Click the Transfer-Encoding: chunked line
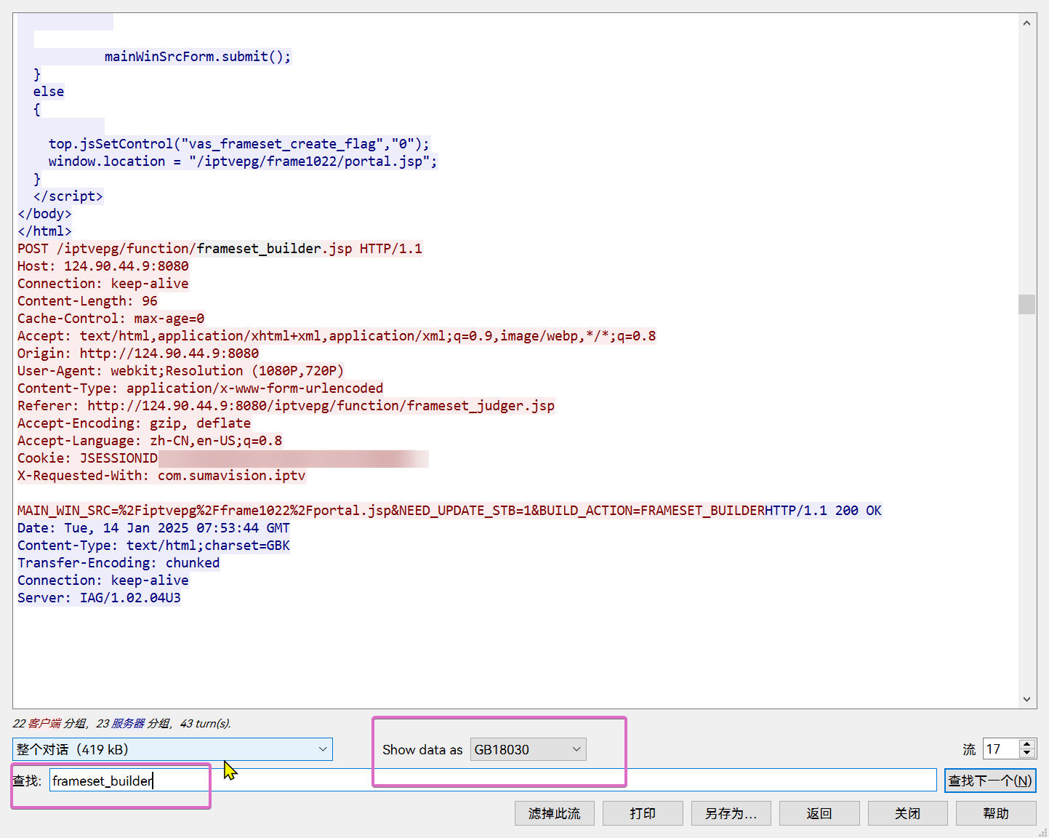 click(118, 563)
